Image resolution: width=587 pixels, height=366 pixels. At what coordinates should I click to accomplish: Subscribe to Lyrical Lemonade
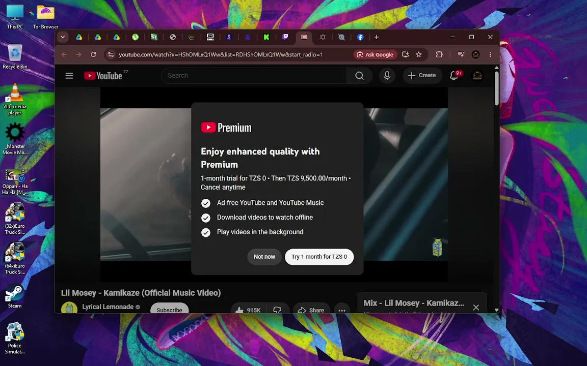pos(169,309)
